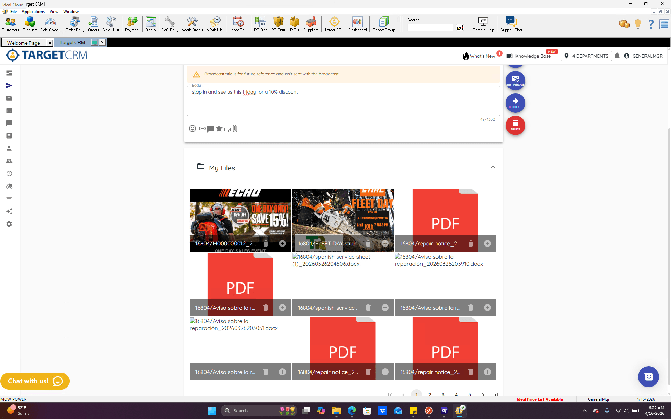Click the toolbar Search input box
This screenshot has width=671, height=419.
coord(430,28)
